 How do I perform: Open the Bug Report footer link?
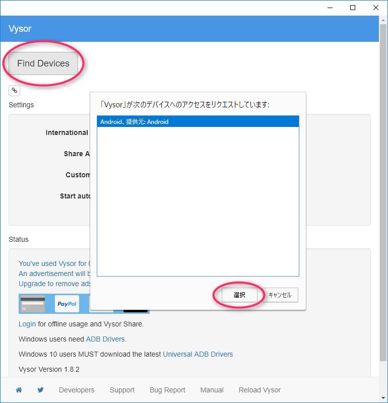[x=167, y=390]
